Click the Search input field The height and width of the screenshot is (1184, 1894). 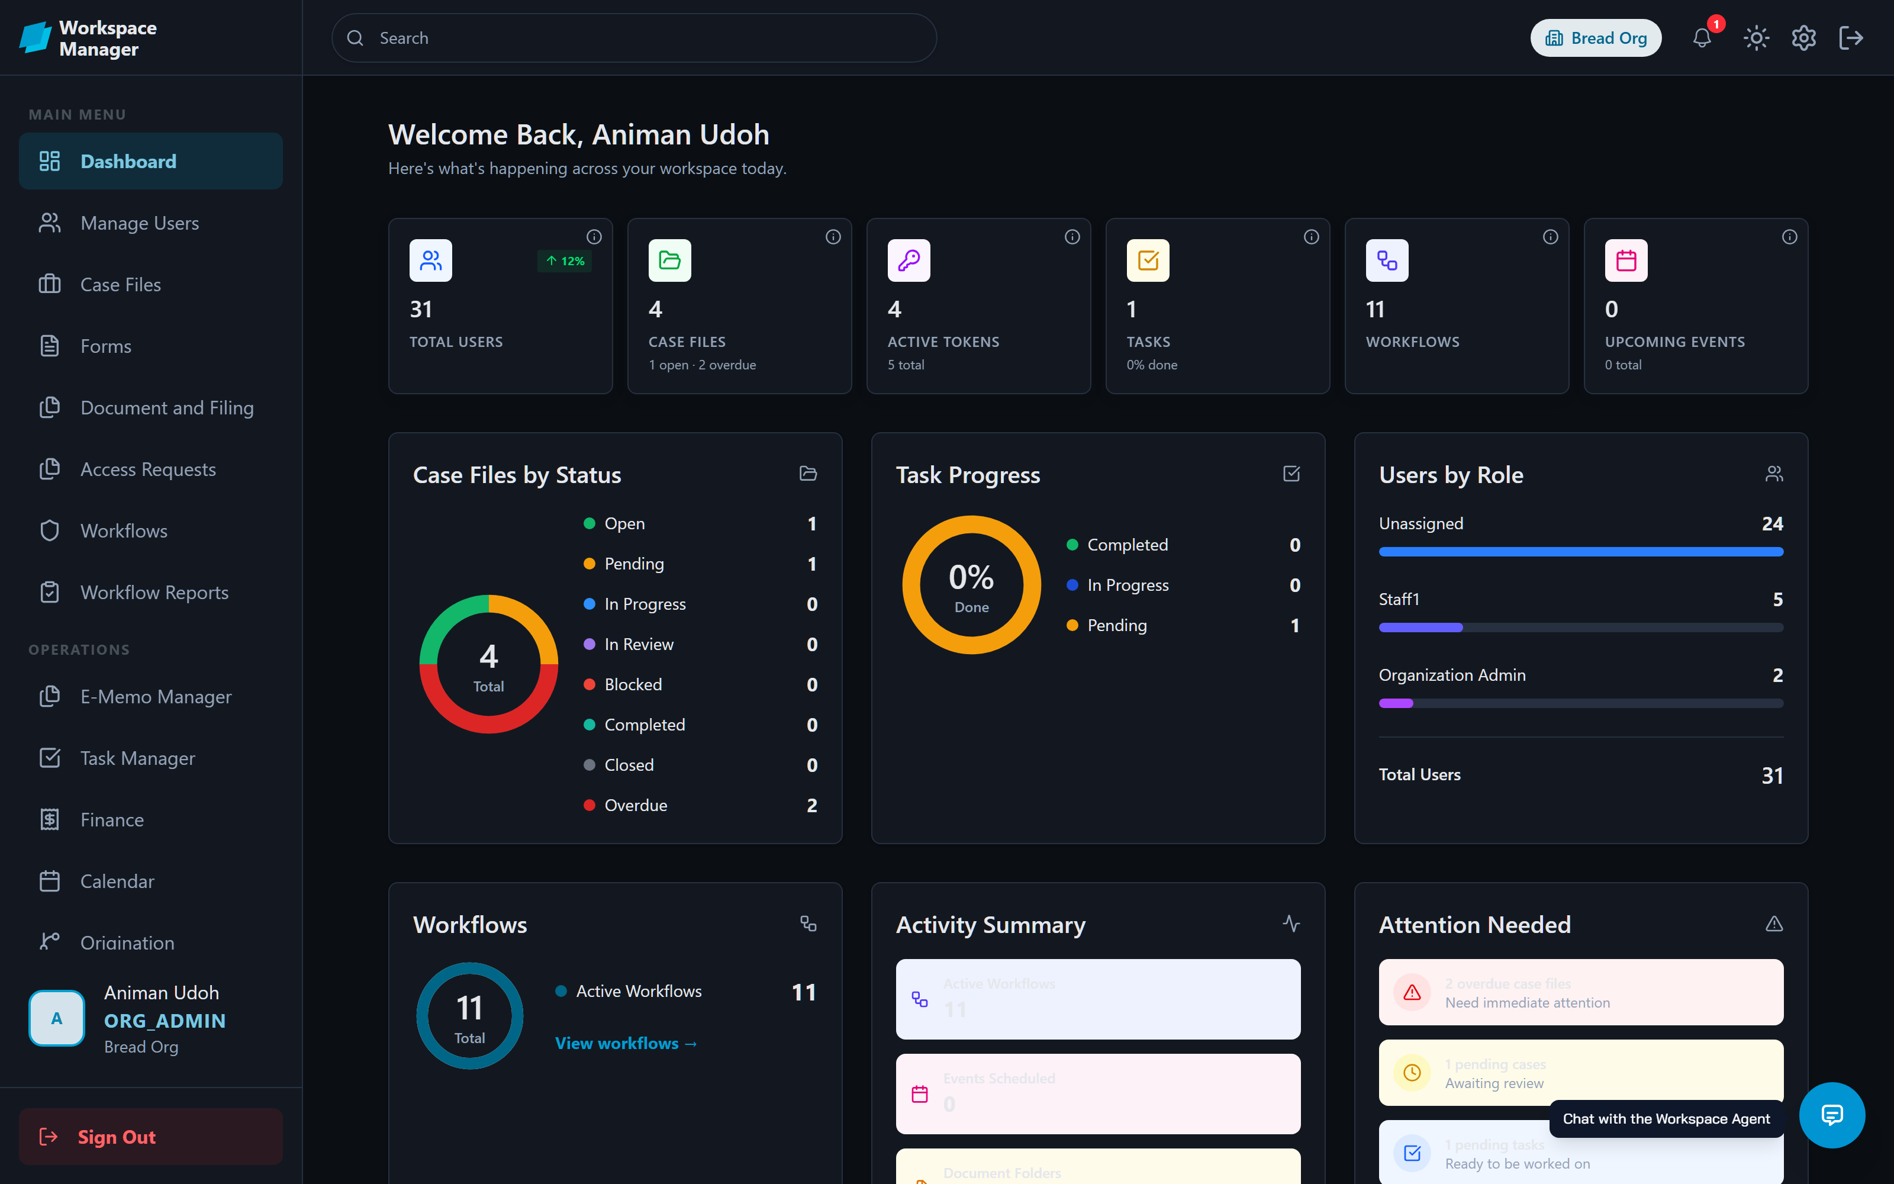tap(634, 37)
